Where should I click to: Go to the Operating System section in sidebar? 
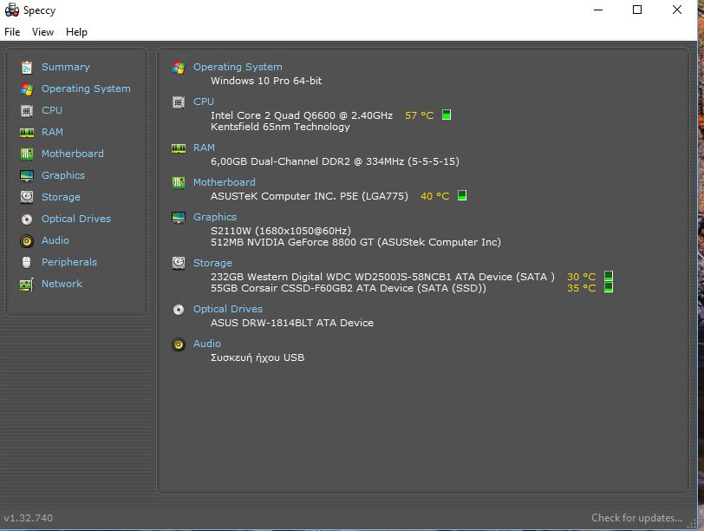[x=86, y=88]
